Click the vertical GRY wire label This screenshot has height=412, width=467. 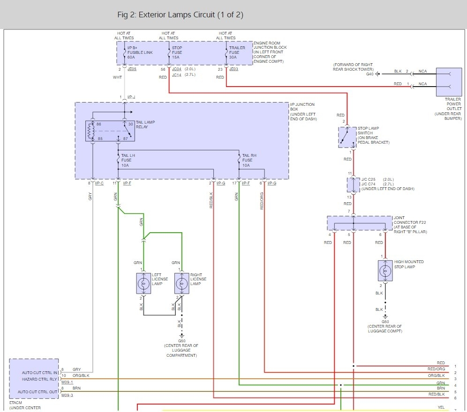90,196
